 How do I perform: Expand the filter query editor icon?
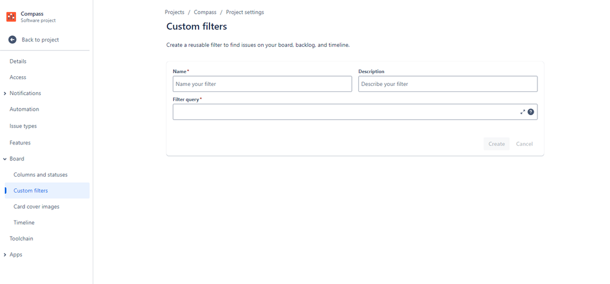523,112
